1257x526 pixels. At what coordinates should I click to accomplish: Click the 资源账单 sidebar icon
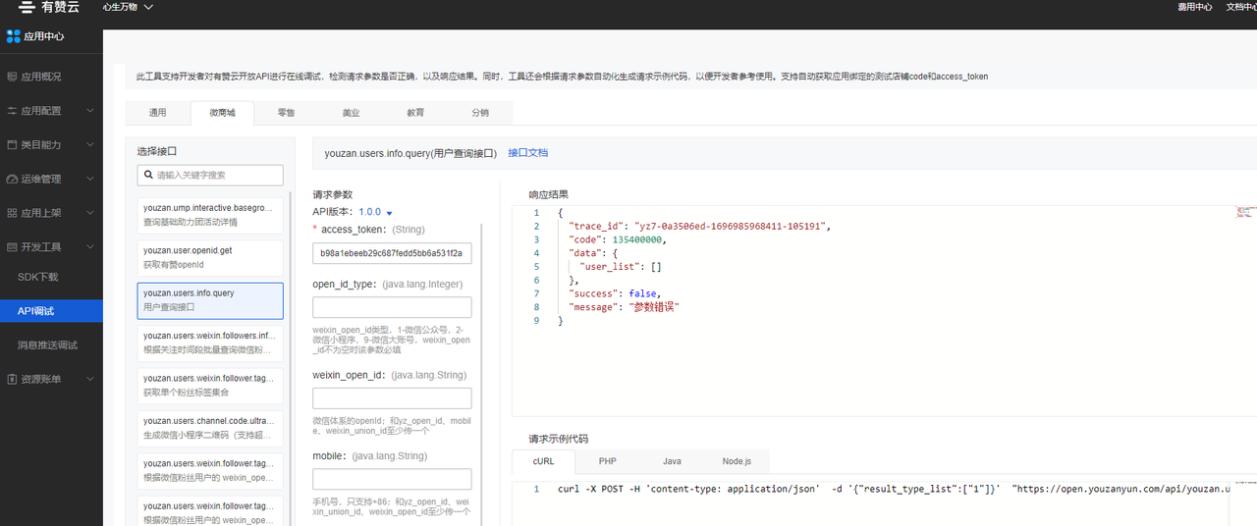(x=12, y=379)
